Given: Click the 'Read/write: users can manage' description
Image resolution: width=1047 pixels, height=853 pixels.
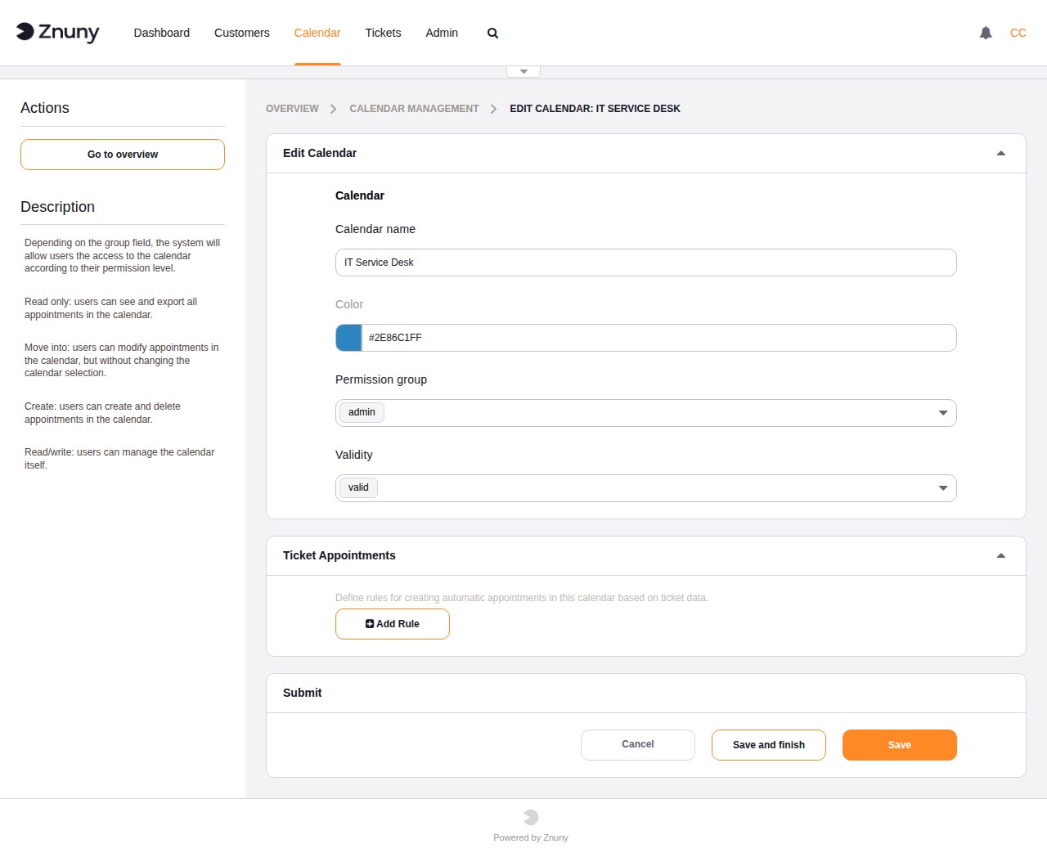Looking at the screenshot, I should click(x=119, y=459).
